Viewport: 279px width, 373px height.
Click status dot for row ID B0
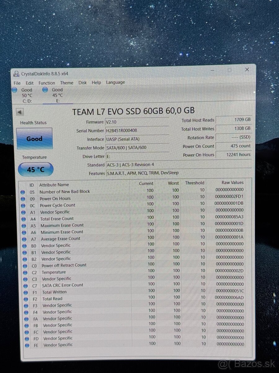(x=24, y=246)
